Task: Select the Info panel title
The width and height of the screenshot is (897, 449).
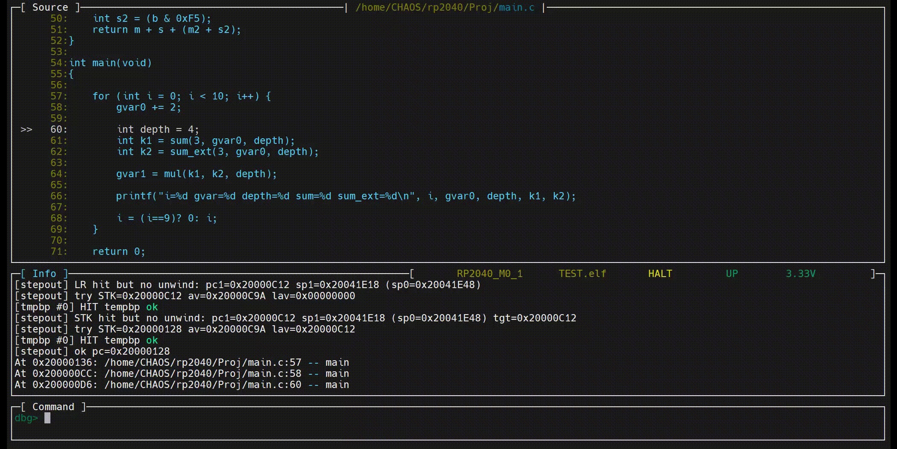Action: (44, 274)
